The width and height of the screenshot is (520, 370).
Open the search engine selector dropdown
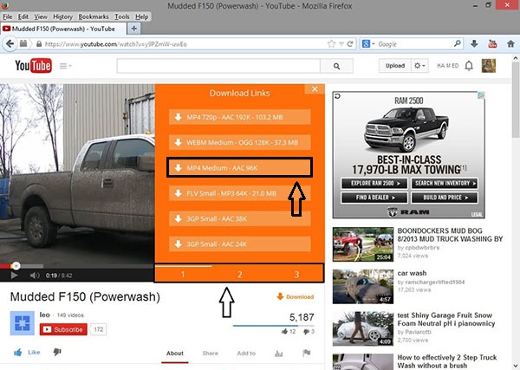point(368,44)
